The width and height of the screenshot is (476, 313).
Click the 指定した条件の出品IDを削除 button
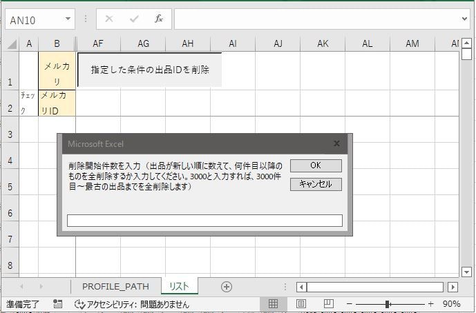[x=150, y=70]
